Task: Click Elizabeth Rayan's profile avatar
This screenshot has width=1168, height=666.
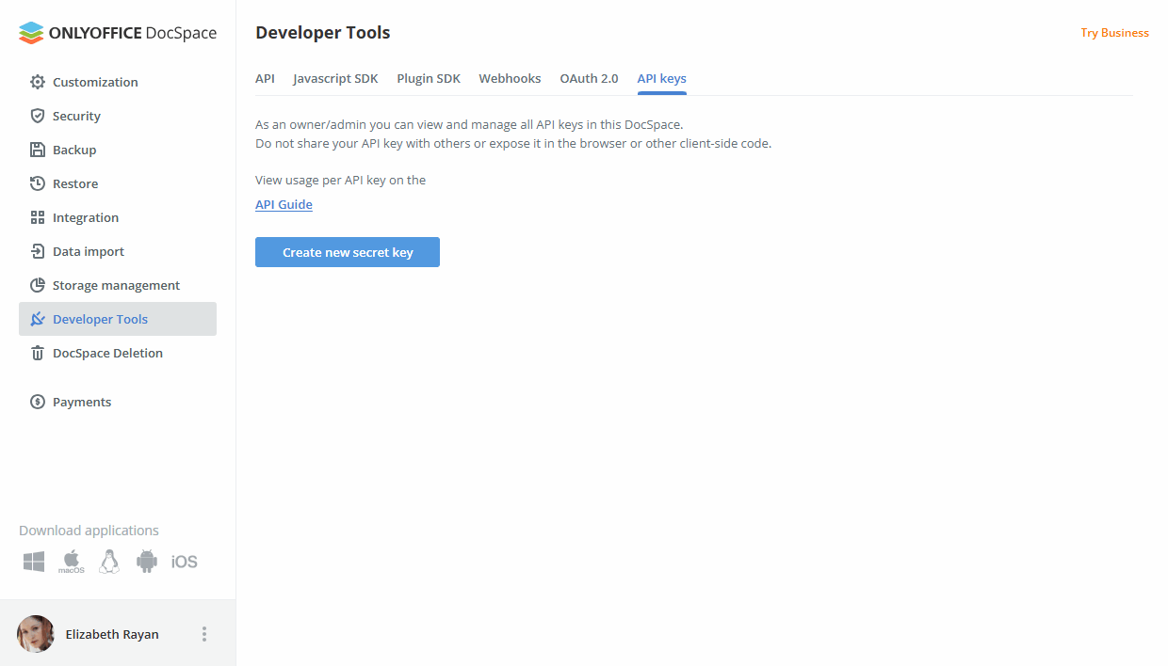Action: point(36,634)
